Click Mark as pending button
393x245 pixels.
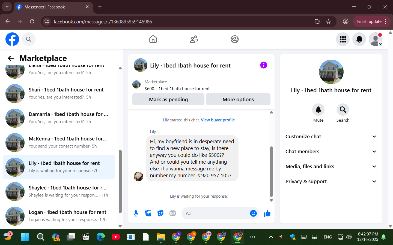168,99
